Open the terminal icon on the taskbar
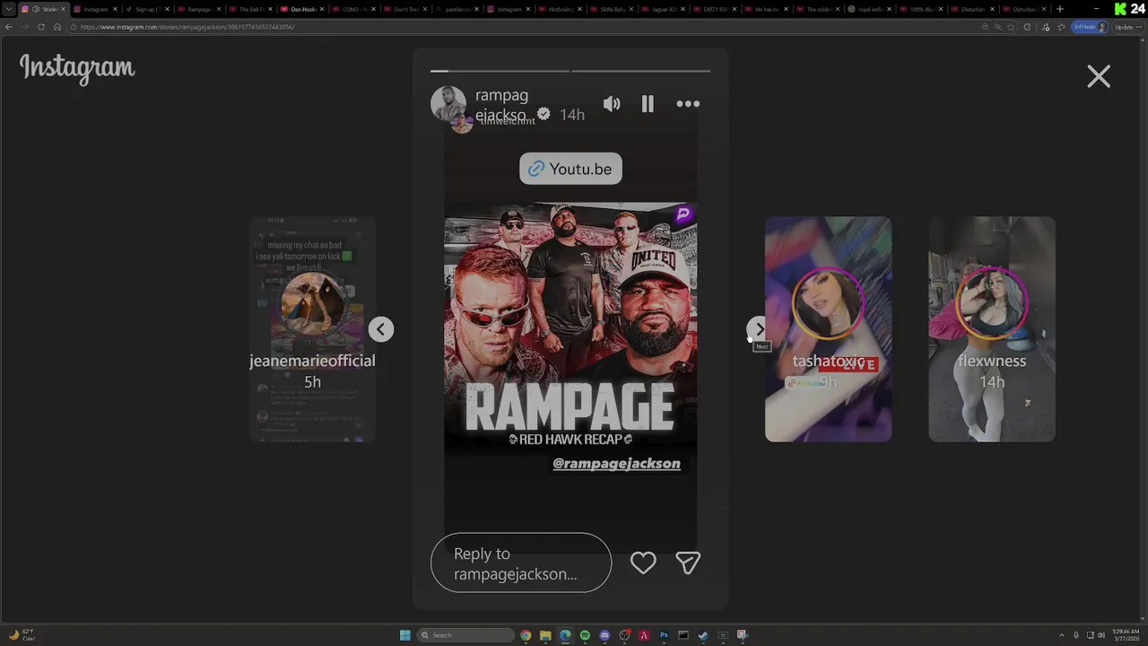This screenshot has width=1148, height=646. point(683,635)
